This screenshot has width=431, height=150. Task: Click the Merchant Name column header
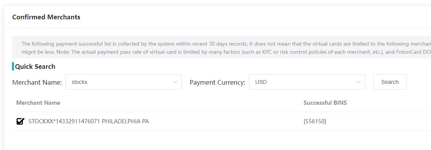coord(38,103)
